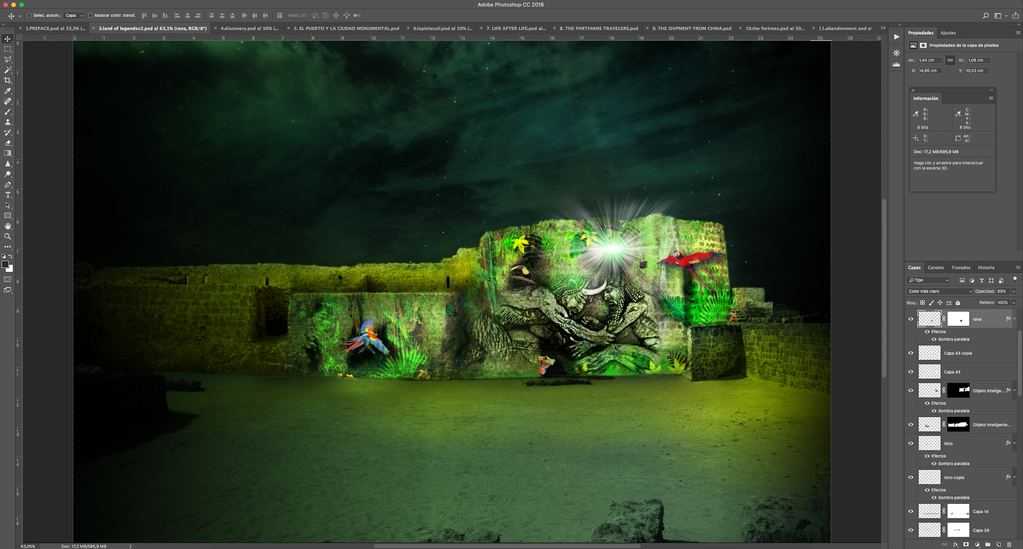Hide the Capa 43 copia layer
This screenshot has height=549, width=1023.
click(x=911, y=353)
